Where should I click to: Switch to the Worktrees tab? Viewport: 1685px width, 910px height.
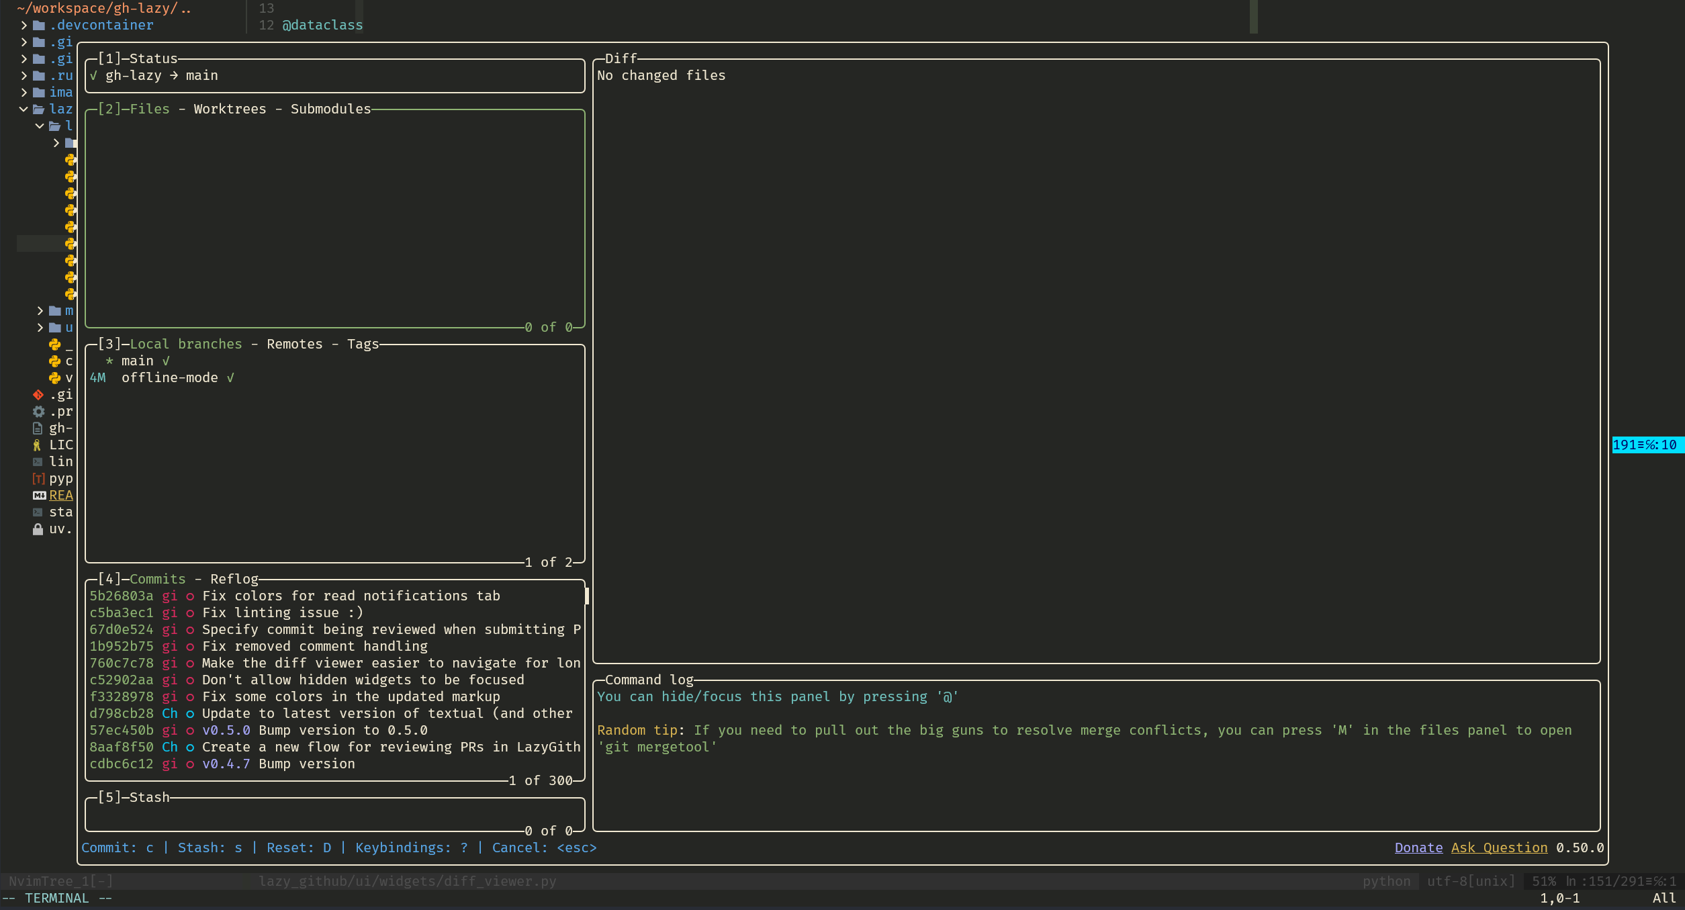(230, 109)
